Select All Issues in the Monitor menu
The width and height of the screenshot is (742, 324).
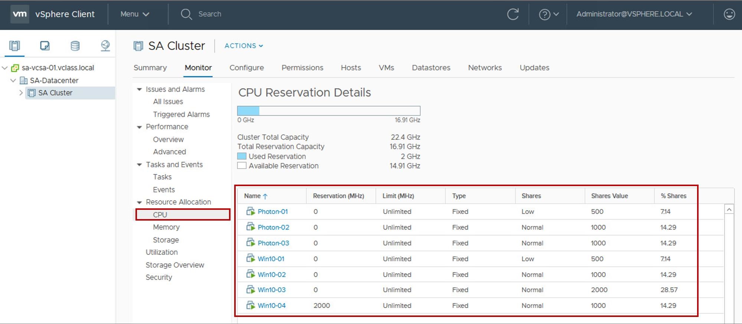tap(168, 102)
